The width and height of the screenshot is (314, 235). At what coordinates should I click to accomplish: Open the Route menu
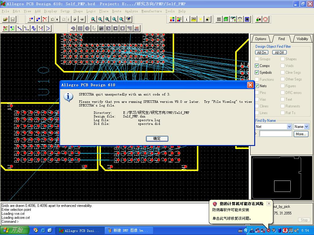click(117, 11)
